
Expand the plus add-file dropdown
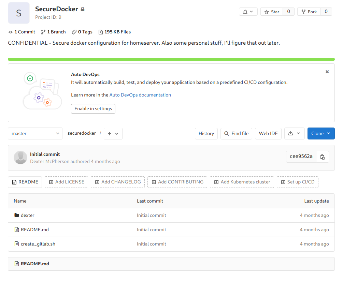pos(113,134)
